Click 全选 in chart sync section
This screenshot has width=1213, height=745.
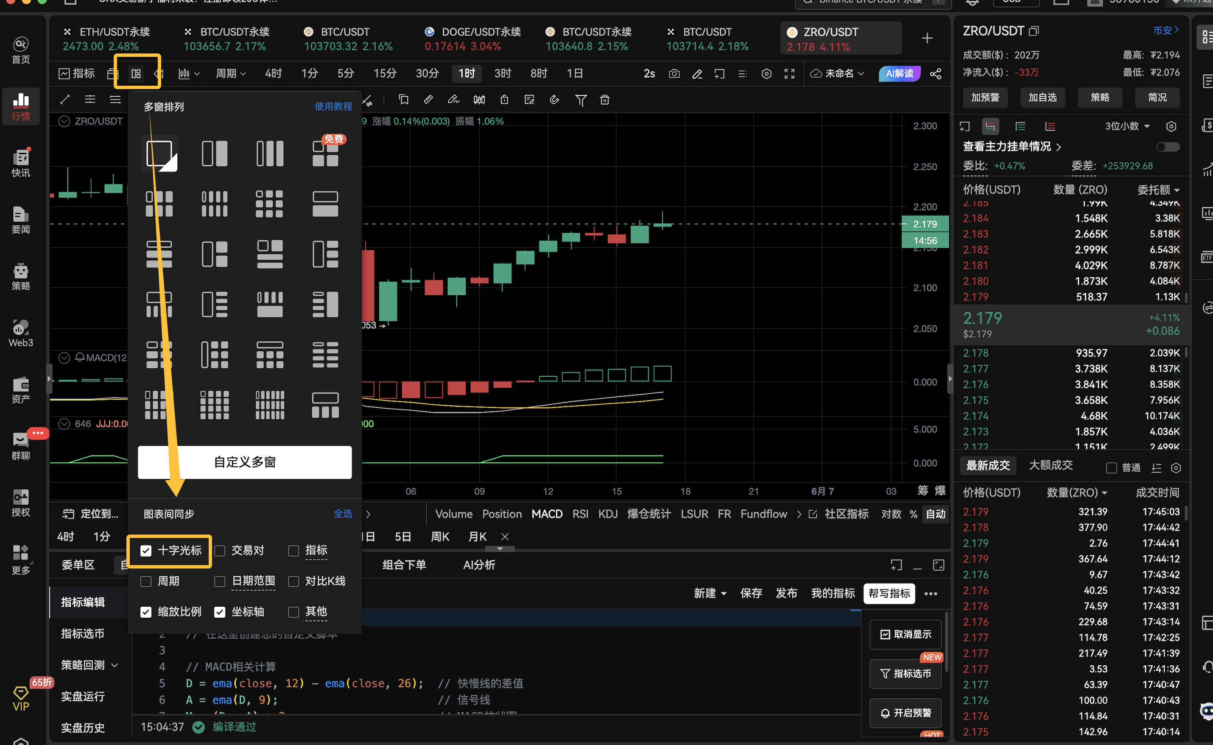click(x=343, y=514)
